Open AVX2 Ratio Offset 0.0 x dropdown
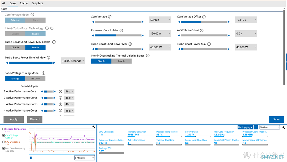The width and height of the screenshot is (287, 162). click(x=246, y=33)
